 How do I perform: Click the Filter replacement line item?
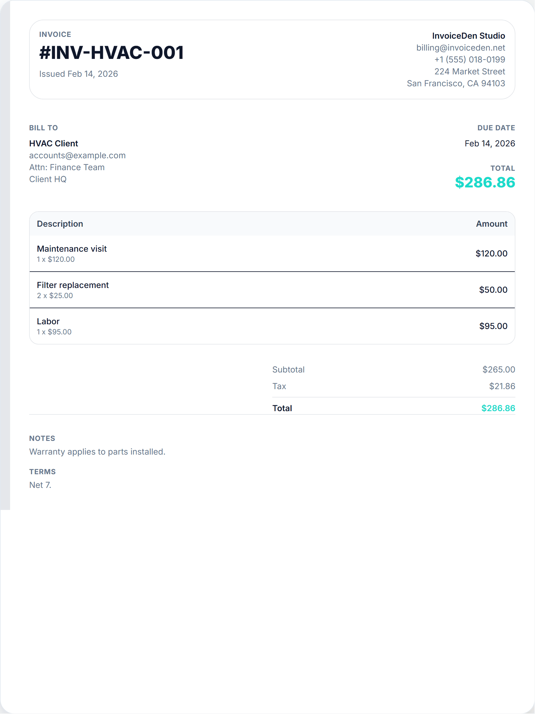point(73,285)
